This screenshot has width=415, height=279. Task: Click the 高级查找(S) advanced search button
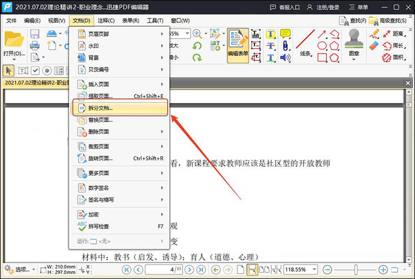[387, 20]
